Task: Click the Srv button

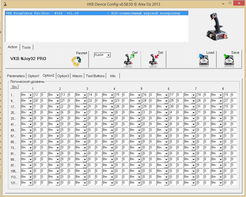Action: coord(14,87)
